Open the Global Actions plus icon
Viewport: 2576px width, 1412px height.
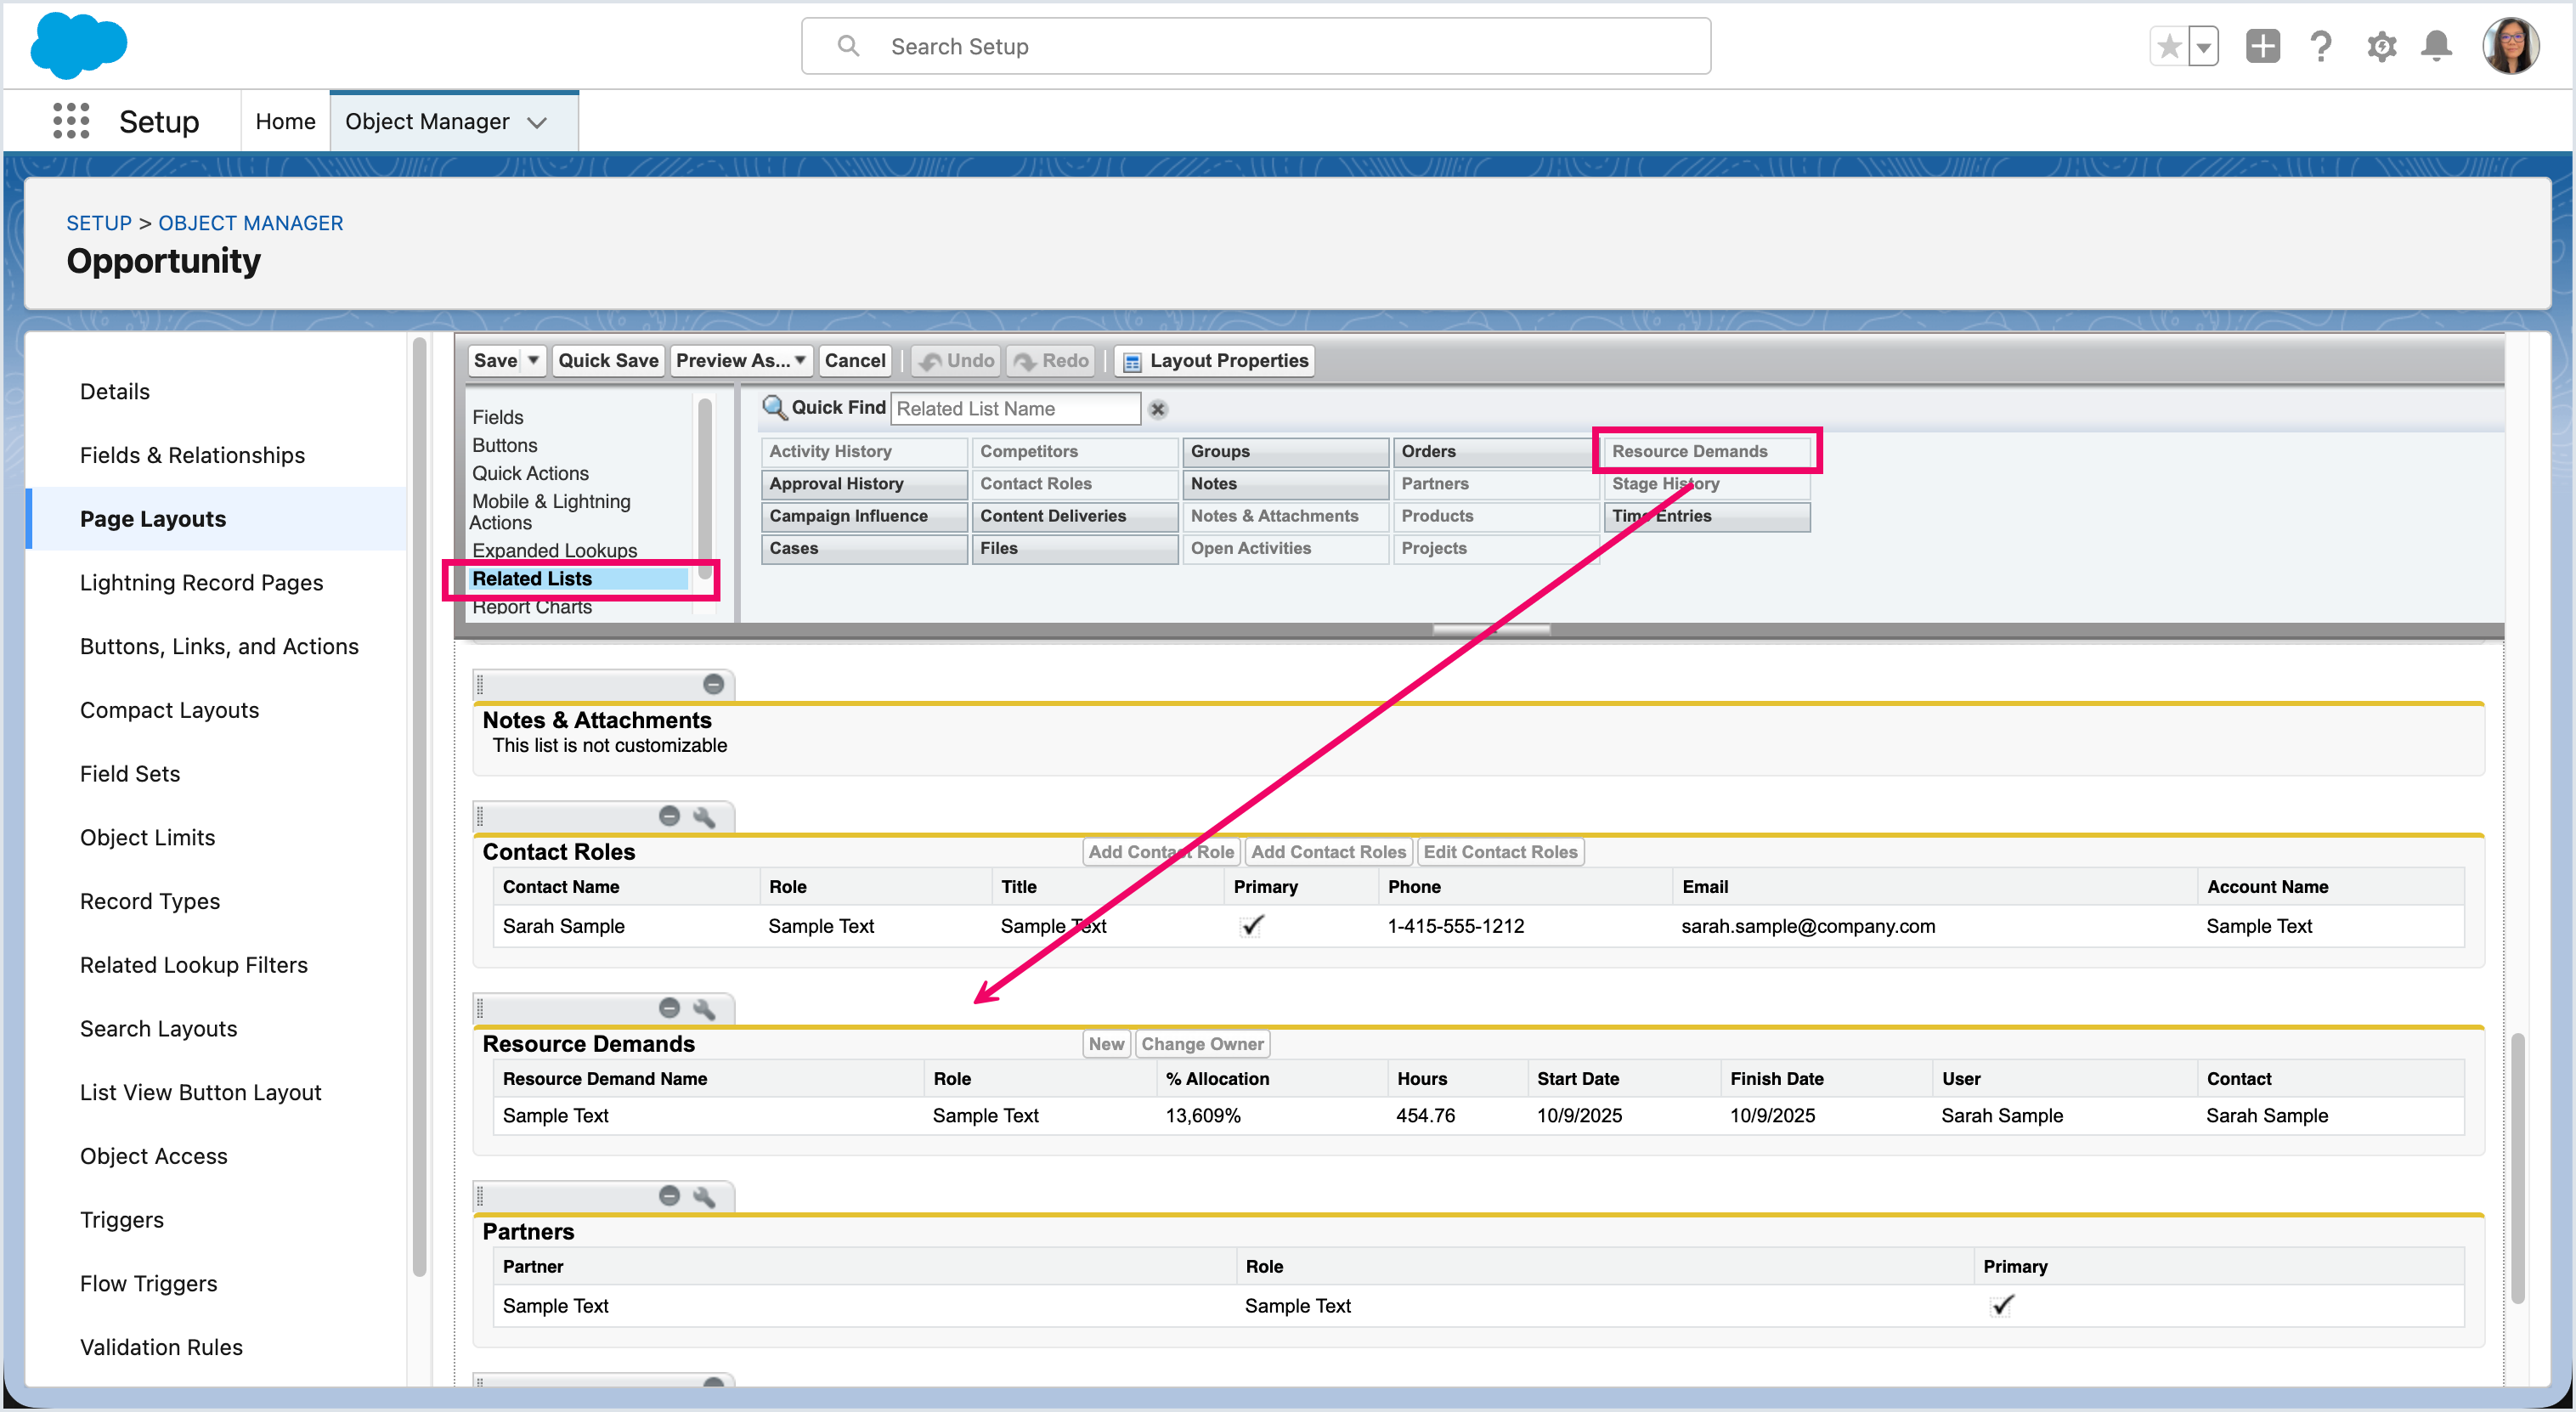click(x=2262, y=46)
